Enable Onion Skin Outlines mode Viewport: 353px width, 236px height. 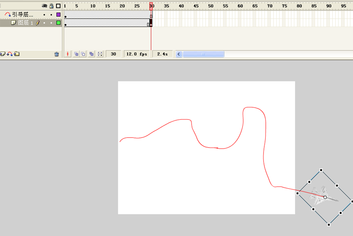click(x=83, y=54)
